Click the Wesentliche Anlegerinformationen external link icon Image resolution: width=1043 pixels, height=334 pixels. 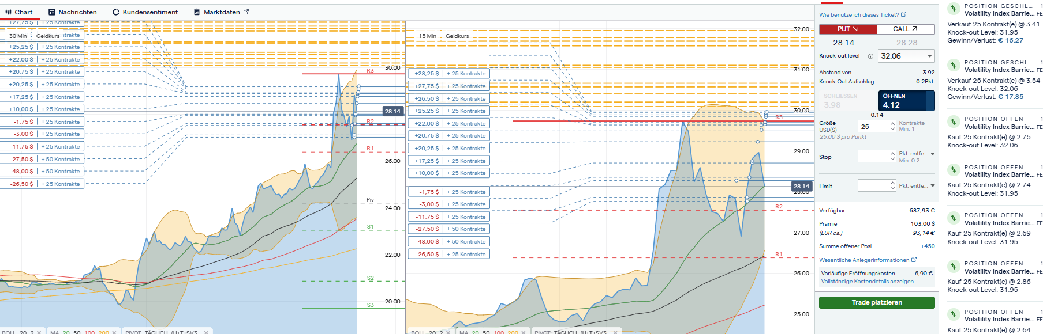pos(914,260)
